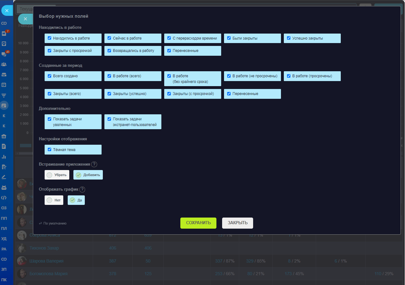Open the document page icon in sidebar
Viewport: 405px width, 285px height.
4,146
